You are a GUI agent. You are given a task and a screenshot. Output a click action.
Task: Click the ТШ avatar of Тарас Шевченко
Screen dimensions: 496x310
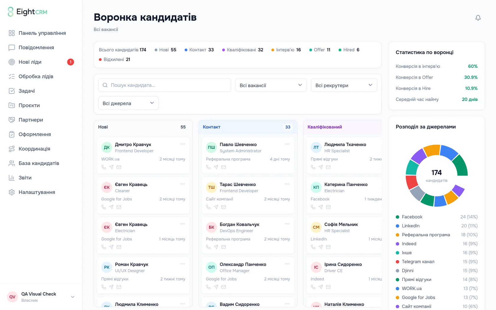coord(211,187)
